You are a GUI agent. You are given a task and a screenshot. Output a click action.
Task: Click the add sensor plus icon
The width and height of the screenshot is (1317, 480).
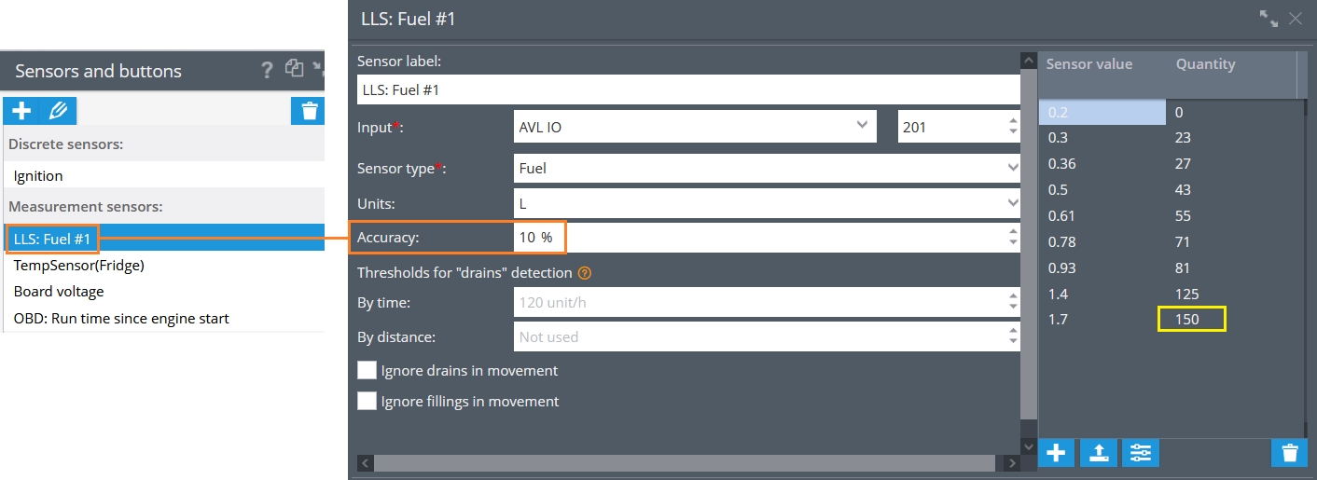21,111
